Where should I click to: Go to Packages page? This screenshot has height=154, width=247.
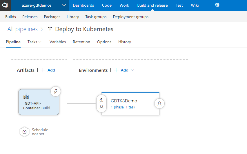click(52, 17)
